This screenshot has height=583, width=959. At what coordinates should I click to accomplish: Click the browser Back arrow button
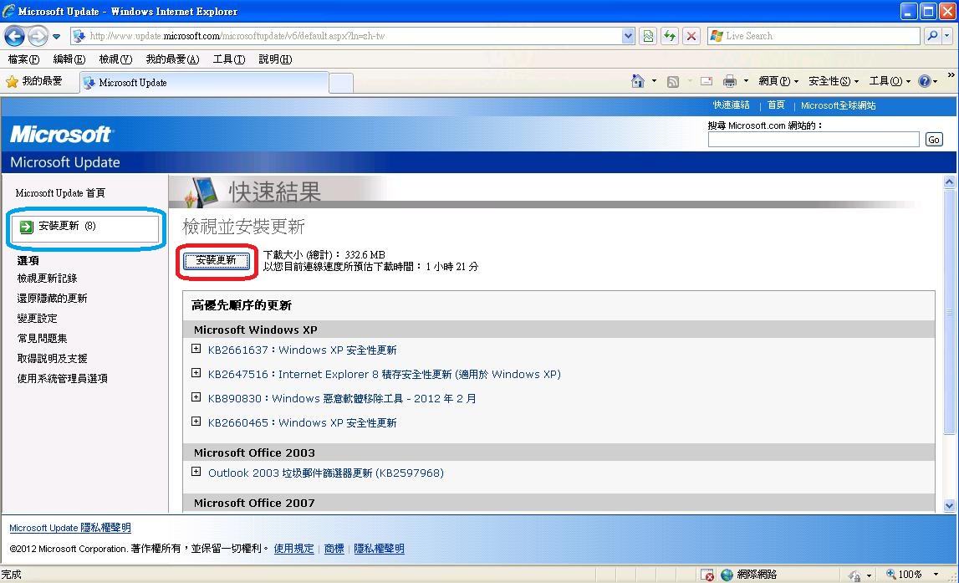(x=15, y=36)
